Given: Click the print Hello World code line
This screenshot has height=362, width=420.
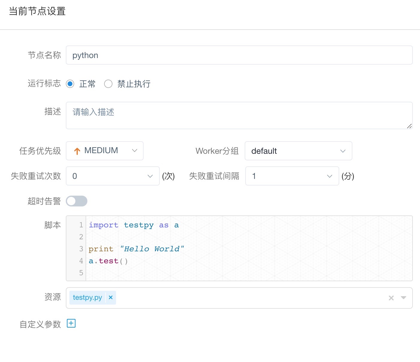Looking at the screenshot, I should tap(136, 249).
